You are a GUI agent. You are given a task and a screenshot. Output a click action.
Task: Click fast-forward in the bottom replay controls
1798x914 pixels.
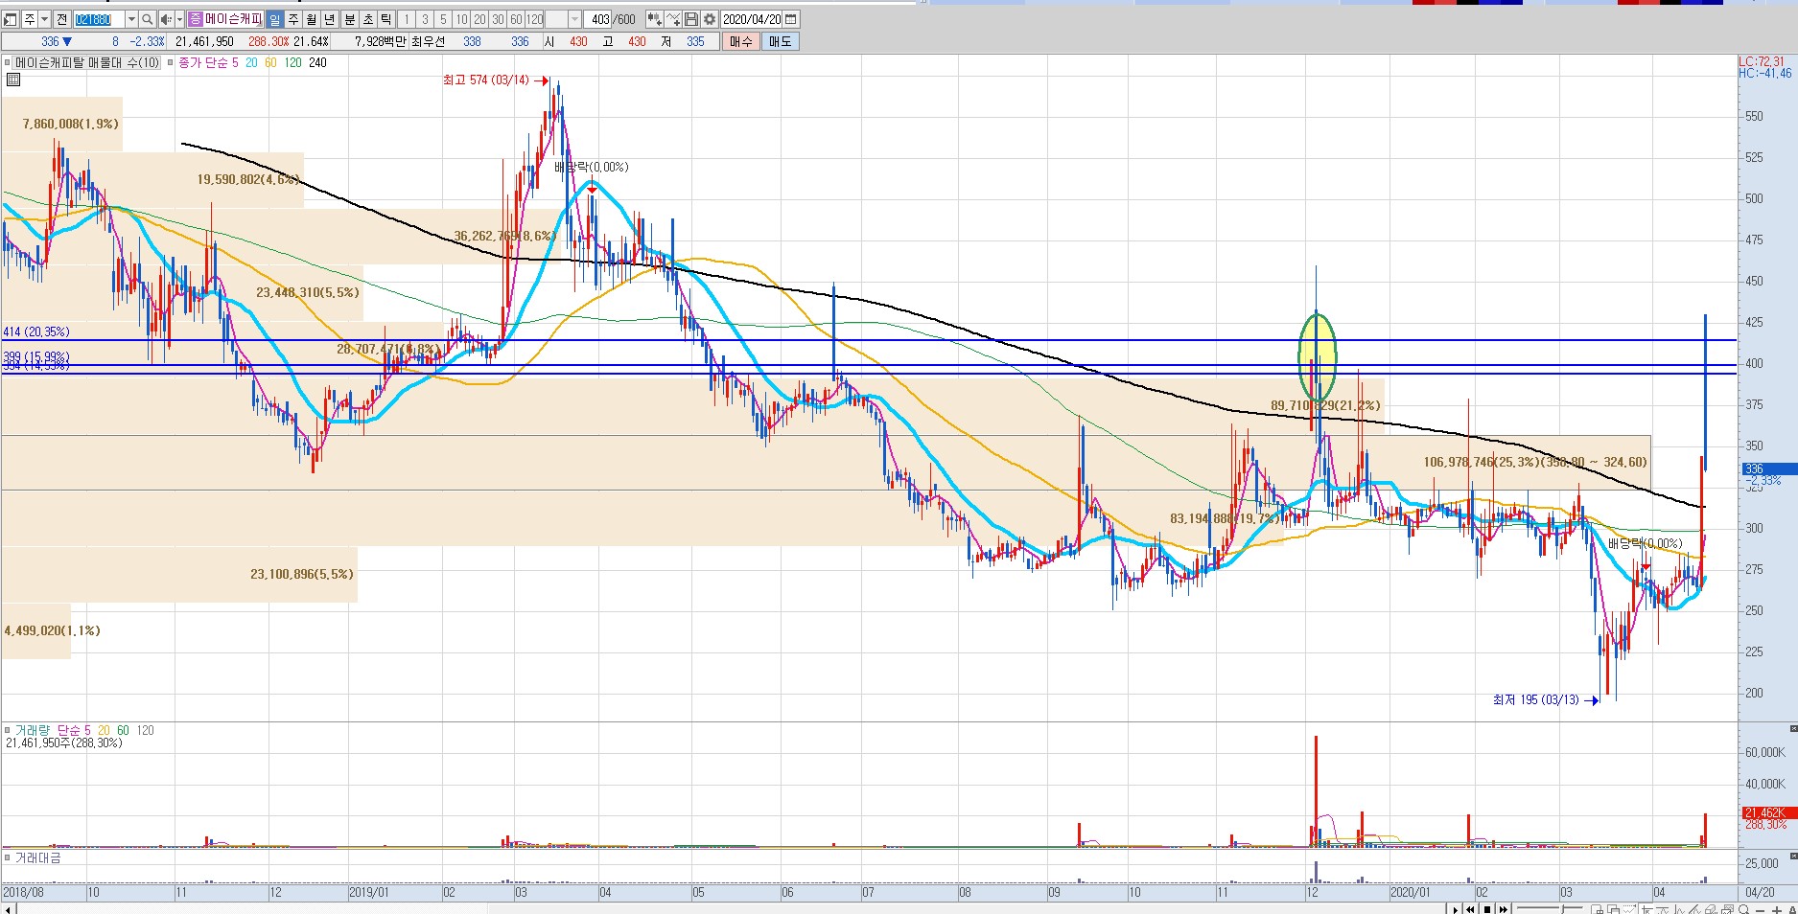1504,909
